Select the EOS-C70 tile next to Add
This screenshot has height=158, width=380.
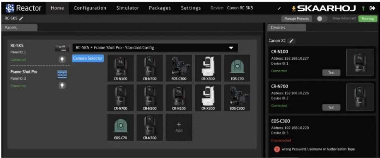click(x=121, y=127)
